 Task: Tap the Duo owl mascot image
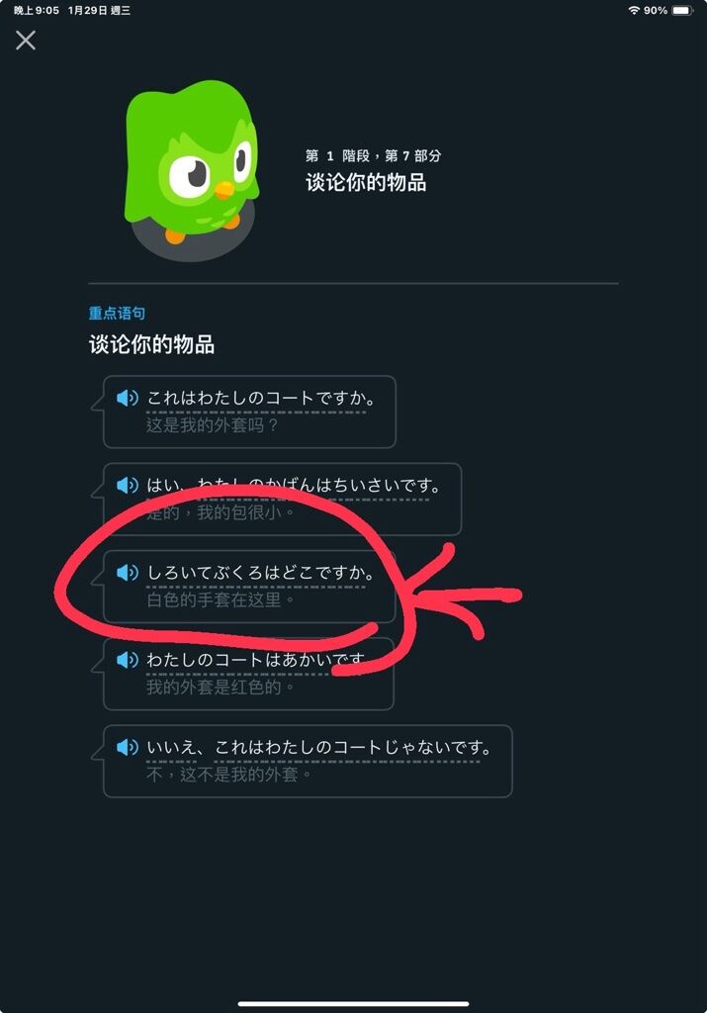click(192, 170)
